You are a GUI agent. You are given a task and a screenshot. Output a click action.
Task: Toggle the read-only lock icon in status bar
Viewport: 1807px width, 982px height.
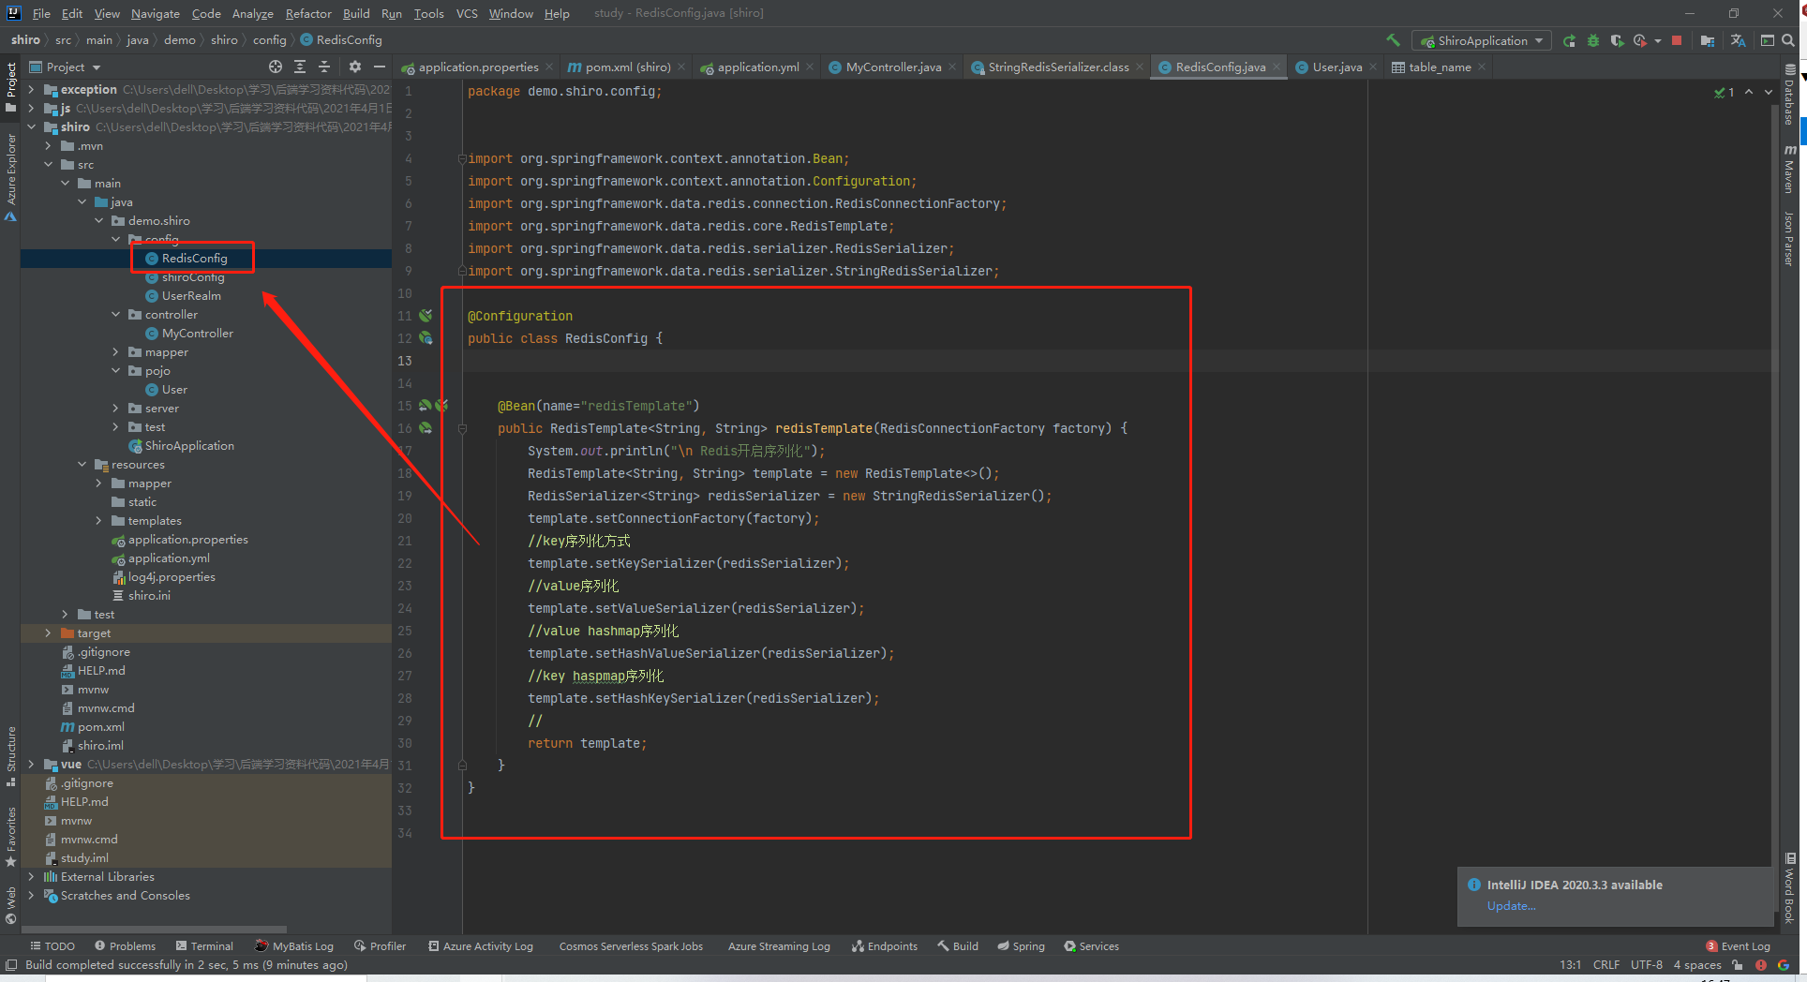pos(1738,965)
